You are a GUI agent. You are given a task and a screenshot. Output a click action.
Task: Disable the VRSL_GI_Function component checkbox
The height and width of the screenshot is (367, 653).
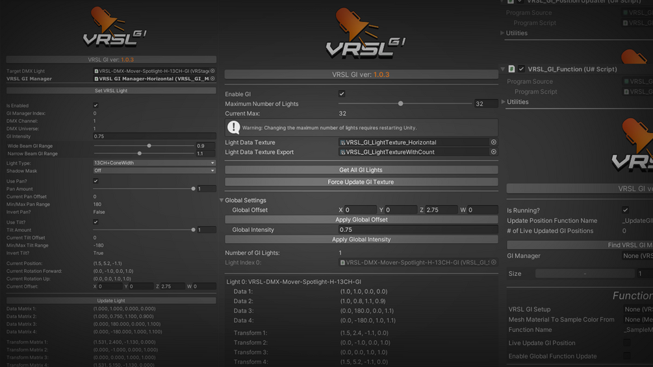click(x=521, y=69)
